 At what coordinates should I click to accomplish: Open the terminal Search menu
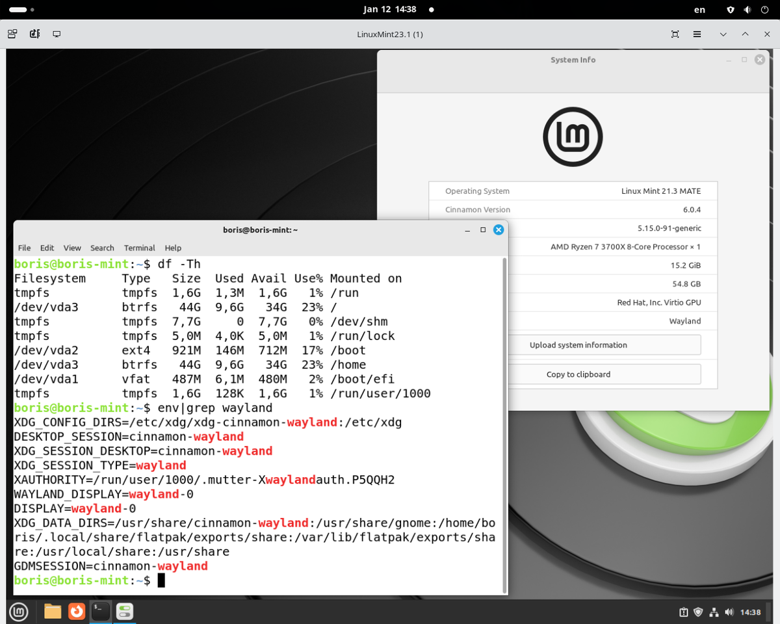coord(102,248)
